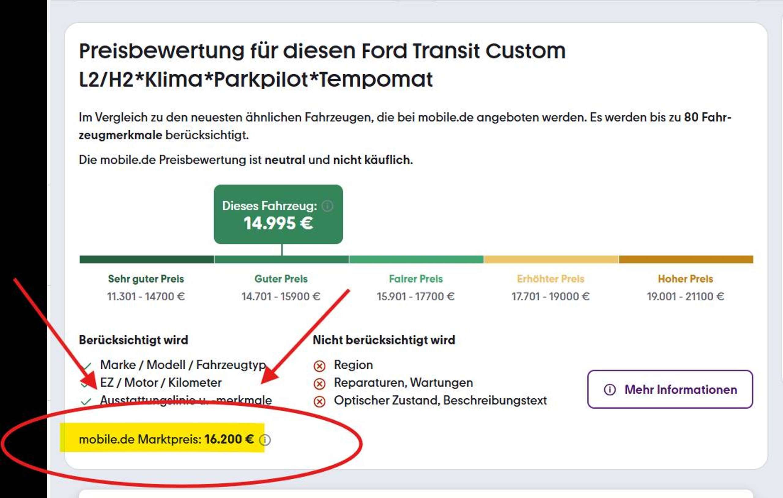This screenshot has width=783, height=498.
Task: Open the Mehr Informationen button
Action: tap(670, 389)
